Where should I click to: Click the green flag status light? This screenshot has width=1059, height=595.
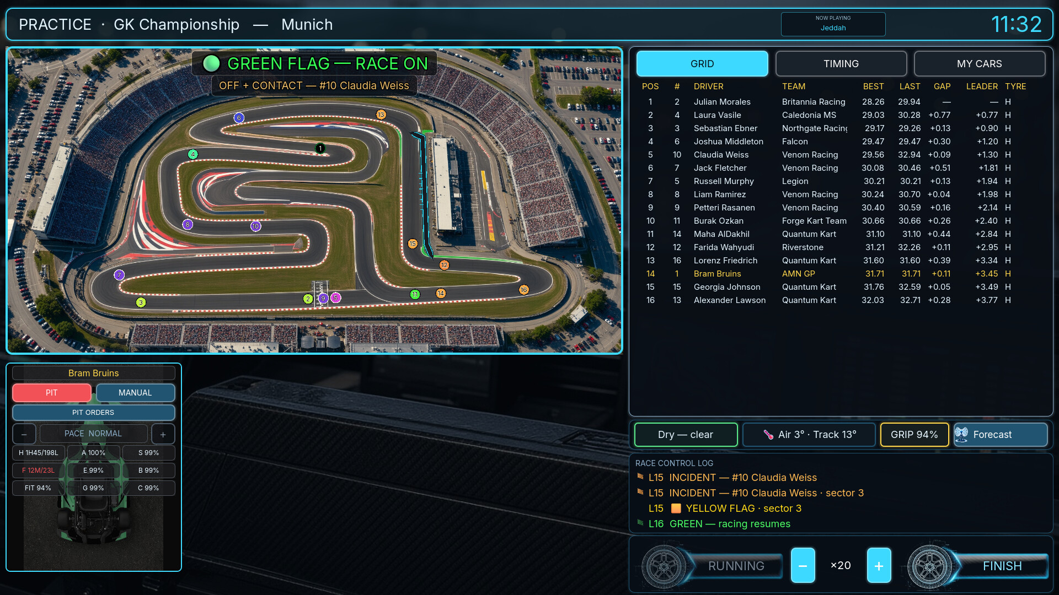211,64
